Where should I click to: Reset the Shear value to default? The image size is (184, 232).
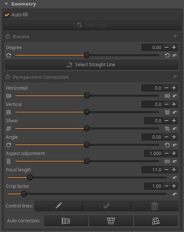(x=175, y=129)
